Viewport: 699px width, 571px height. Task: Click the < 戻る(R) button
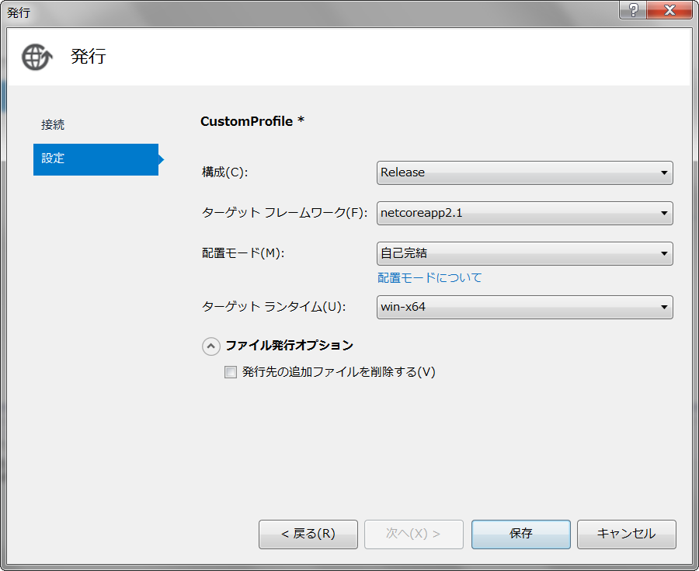[x=308, y=534]
